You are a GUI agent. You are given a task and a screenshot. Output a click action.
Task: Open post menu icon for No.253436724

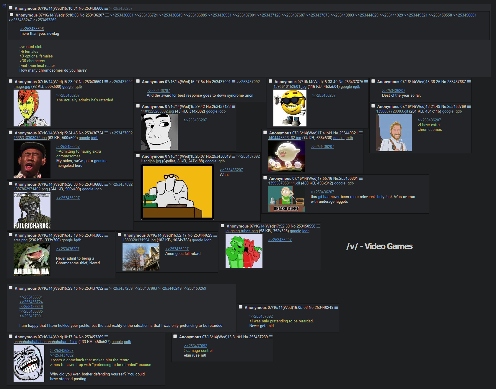coord(106,133)
